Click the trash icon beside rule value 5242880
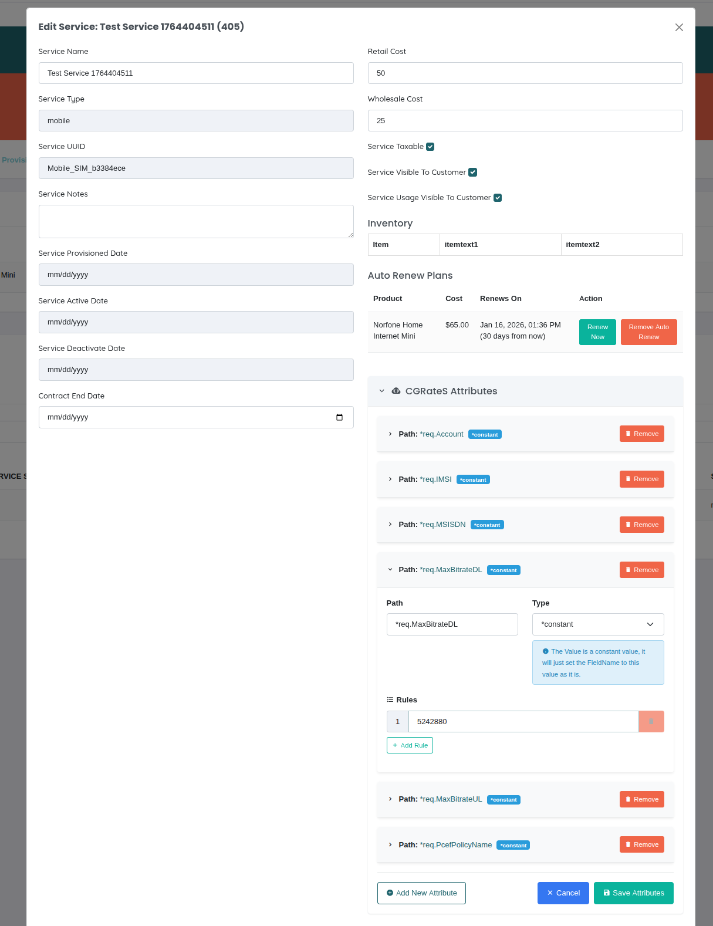This screenshot has height=926, width=713. tap(651, 722)
